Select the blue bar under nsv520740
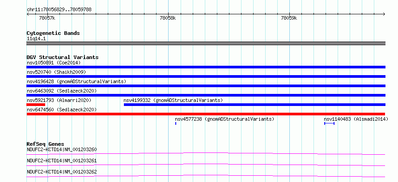Screen dimensions: 398x182 [206, 76]
